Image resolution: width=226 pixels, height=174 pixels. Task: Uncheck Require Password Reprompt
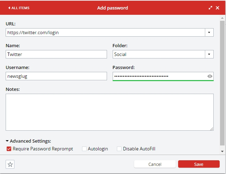[x=9, y=149]
